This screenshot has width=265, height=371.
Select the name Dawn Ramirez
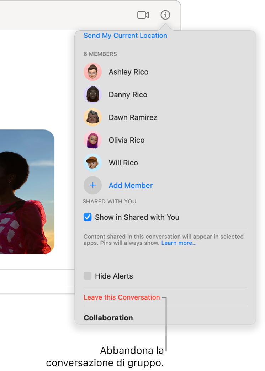tap(133, 117)
